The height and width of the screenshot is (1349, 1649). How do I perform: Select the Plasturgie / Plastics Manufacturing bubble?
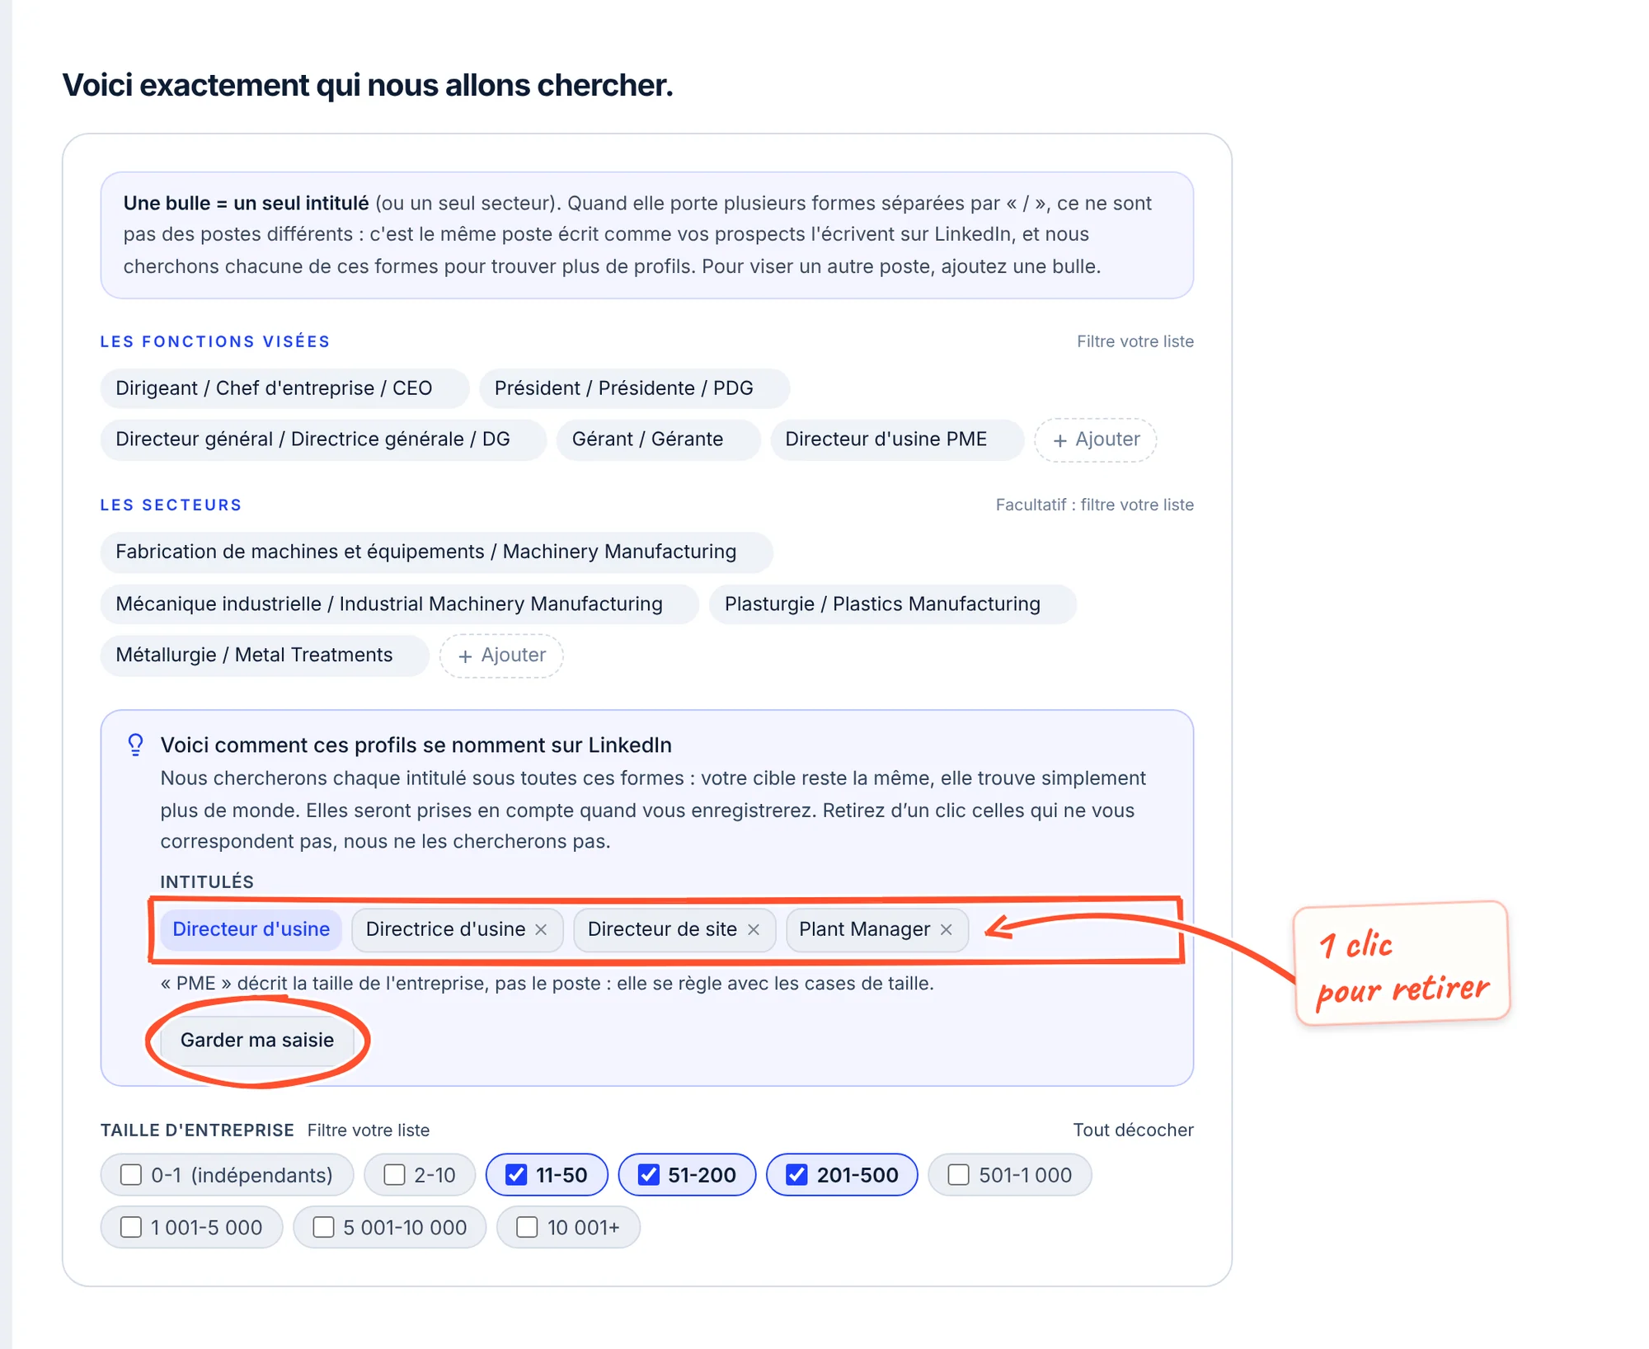(892, 604)
